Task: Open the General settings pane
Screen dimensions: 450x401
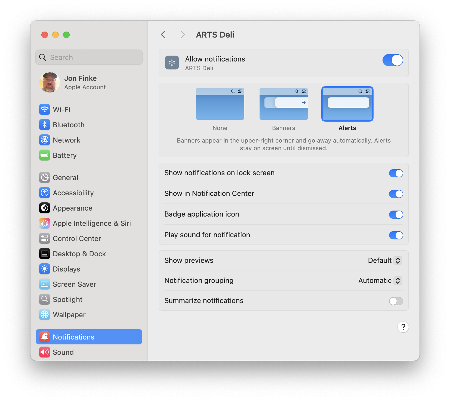Action: coord(89,178)
